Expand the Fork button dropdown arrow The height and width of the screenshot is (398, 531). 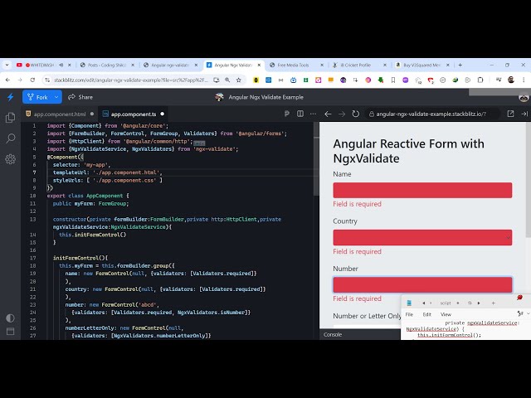(57, 97)
